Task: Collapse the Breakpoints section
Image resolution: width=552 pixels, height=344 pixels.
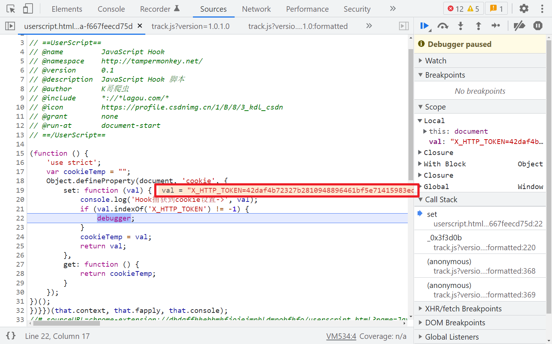Action: (x=480, y=75)
